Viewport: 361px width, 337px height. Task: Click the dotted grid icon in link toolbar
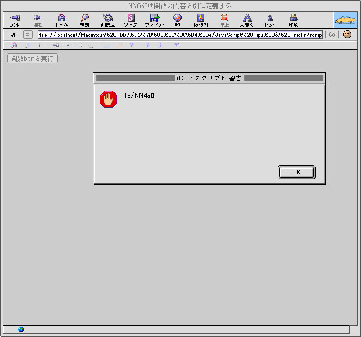pos(28,45)
